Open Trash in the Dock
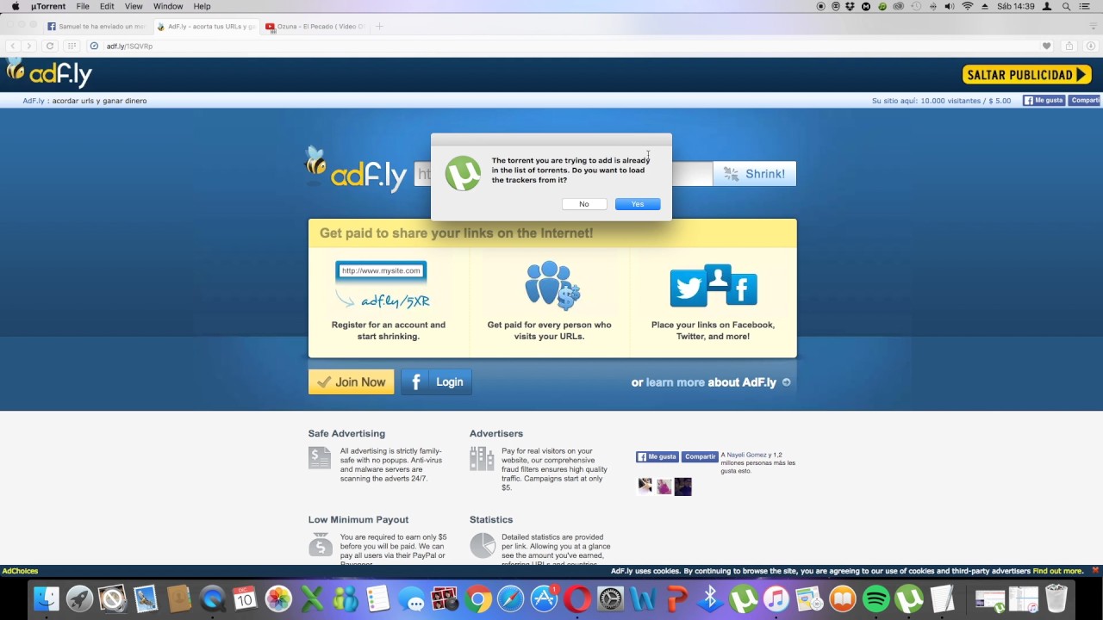The height and width of the screenshot is (620, 1103). pos(1056,598)
